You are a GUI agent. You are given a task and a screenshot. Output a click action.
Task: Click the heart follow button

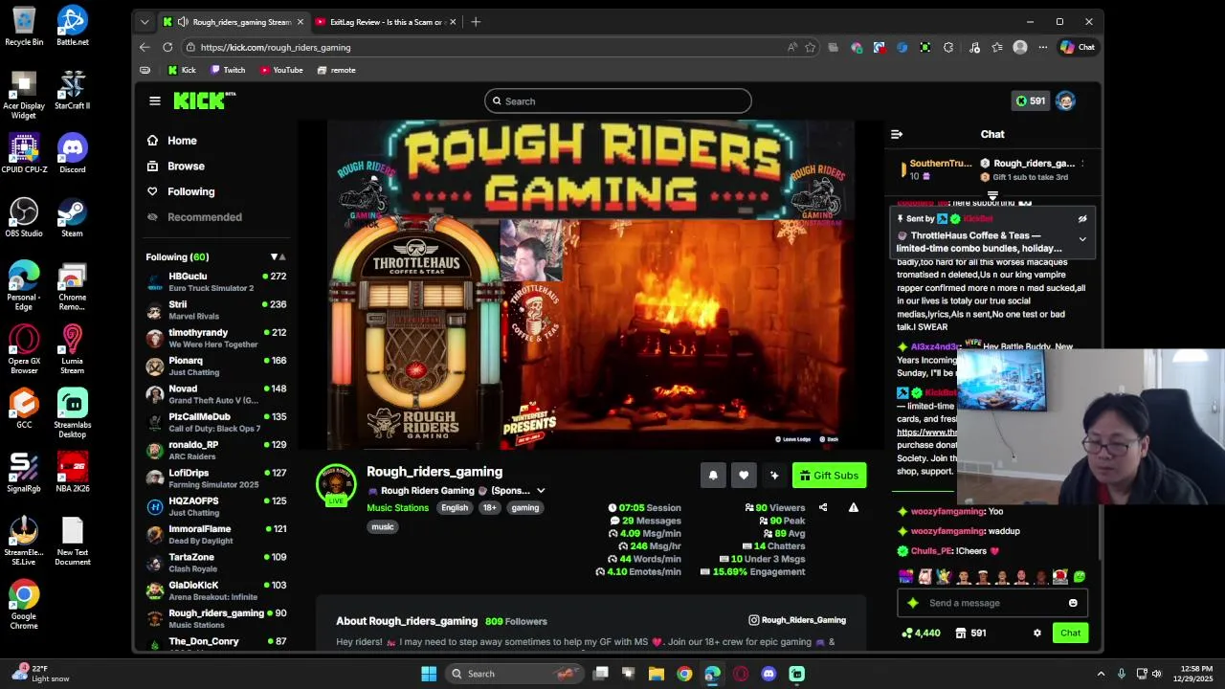click(x=744, y=476)
